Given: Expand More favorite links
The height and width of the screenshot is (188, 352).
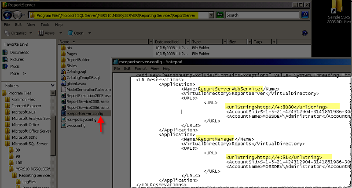Looking at the screenshot, I should [18, 73].
